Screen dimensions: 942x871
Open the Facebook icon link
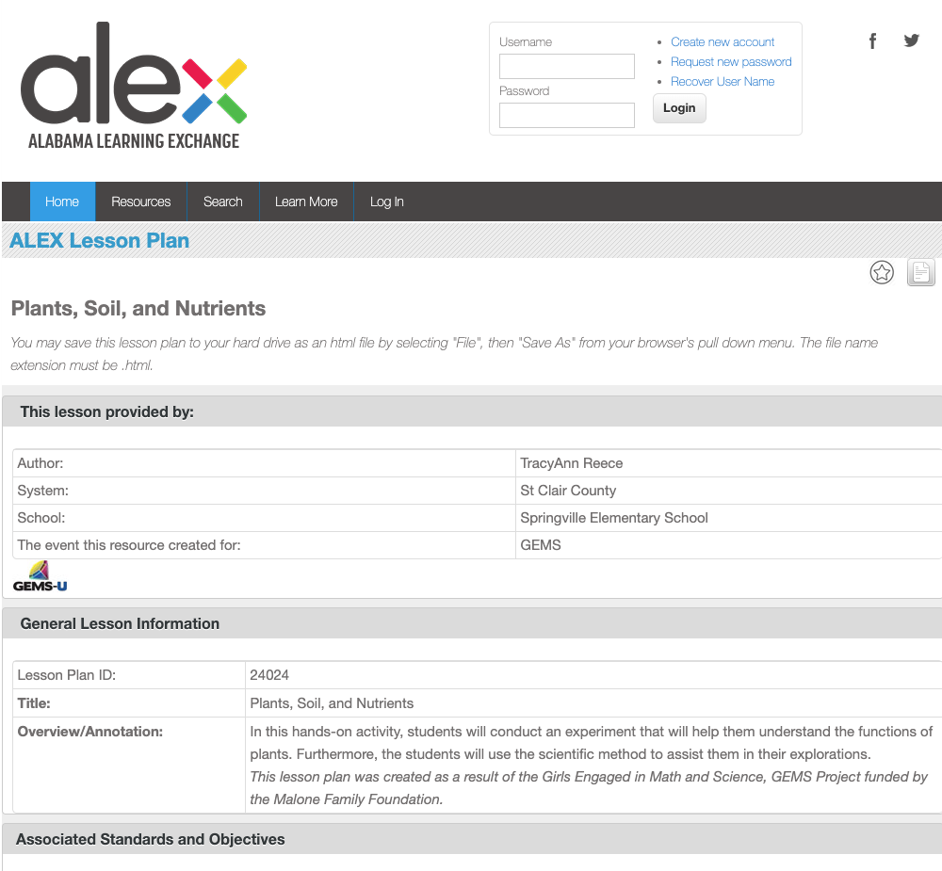[873, 40]
